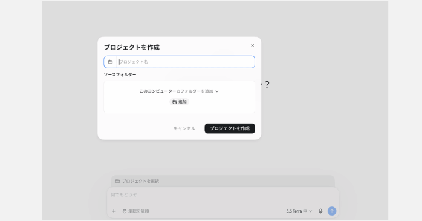Confirm with the dark プロジェクトを作成 button
The height and width of the screenshot is (221, 422).
pos(230,128)
